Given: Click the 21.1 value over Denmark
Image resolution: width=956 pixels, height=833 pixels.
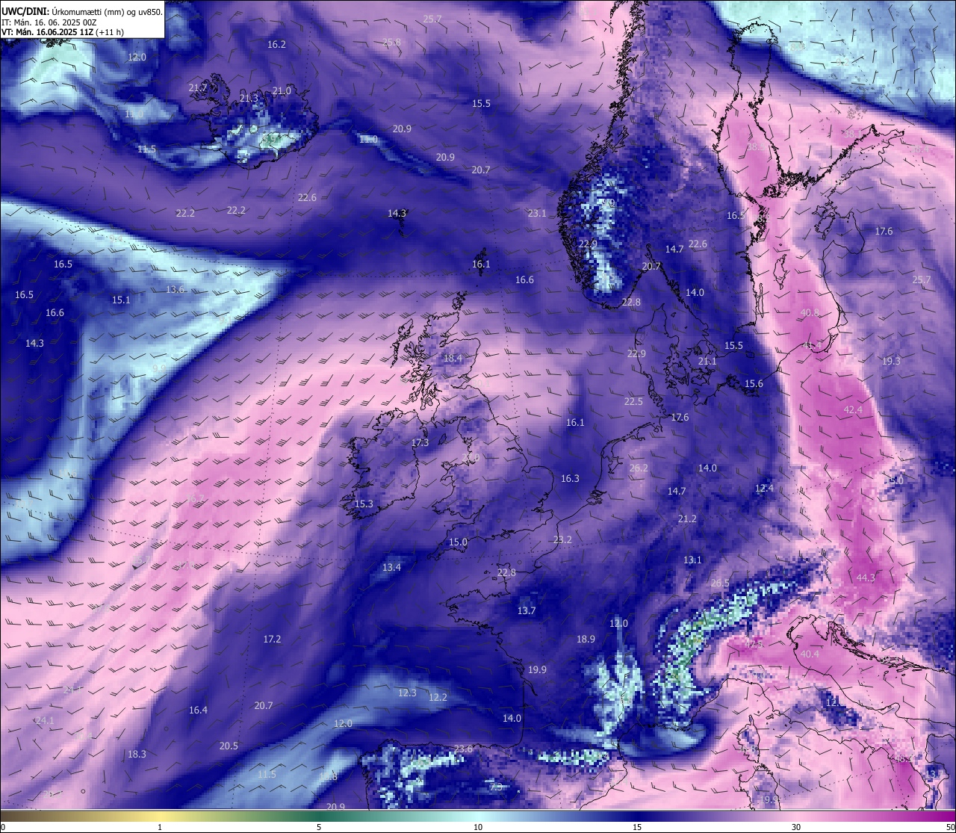Looking at the screenshot, I should click(x=707, y=362).
